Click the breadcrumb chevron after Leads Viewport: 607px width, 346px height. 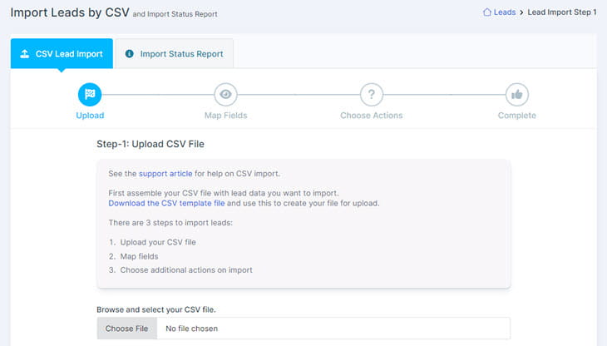[521, 12]
